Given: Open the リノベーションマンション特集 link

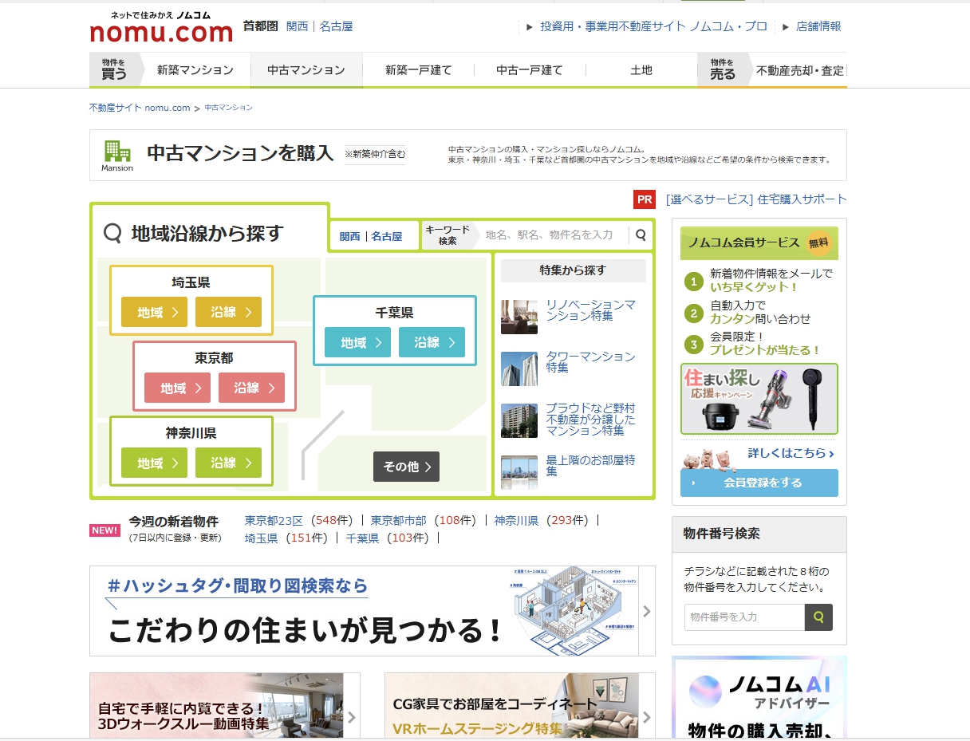Looking at the screenshot, I should [591, 310].
